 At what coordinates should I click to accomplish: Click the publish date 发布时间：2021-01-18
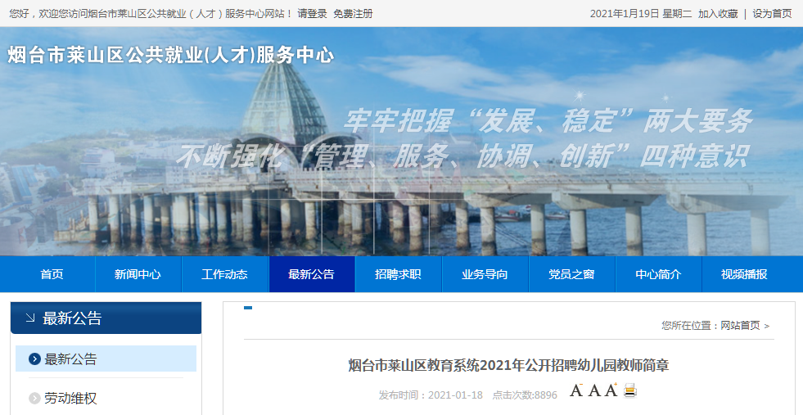coord(431,395)
